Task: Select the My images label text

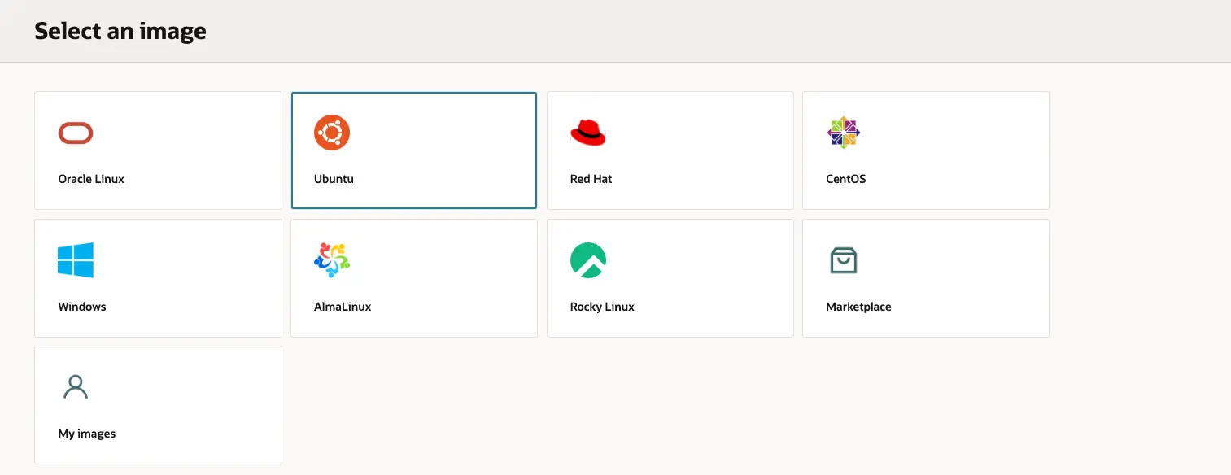Action: [x=87, y=434]
